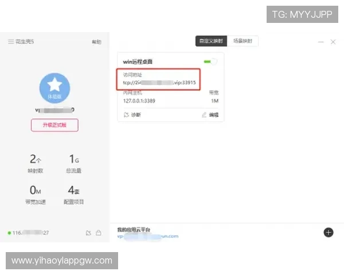Minimize the 花生壳 window
The image size is (344, 275).
321,42
